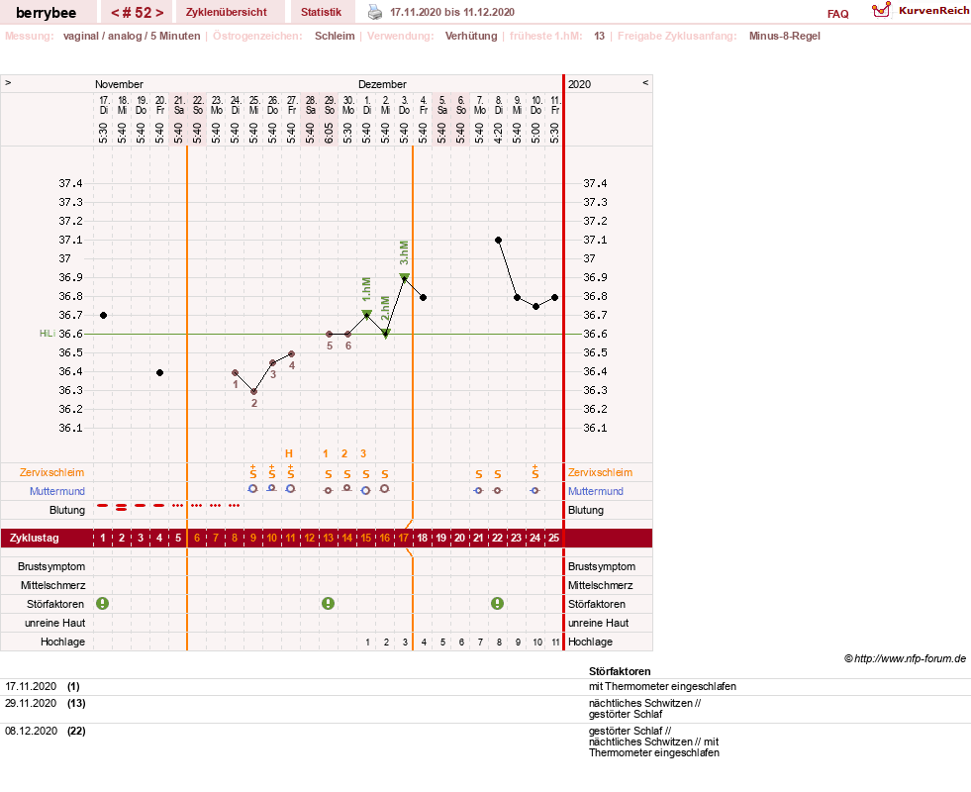Click the Hochlage count 11 at the row end
The width and height of the screenshot is (971, 792).
[x=555, y=643]
